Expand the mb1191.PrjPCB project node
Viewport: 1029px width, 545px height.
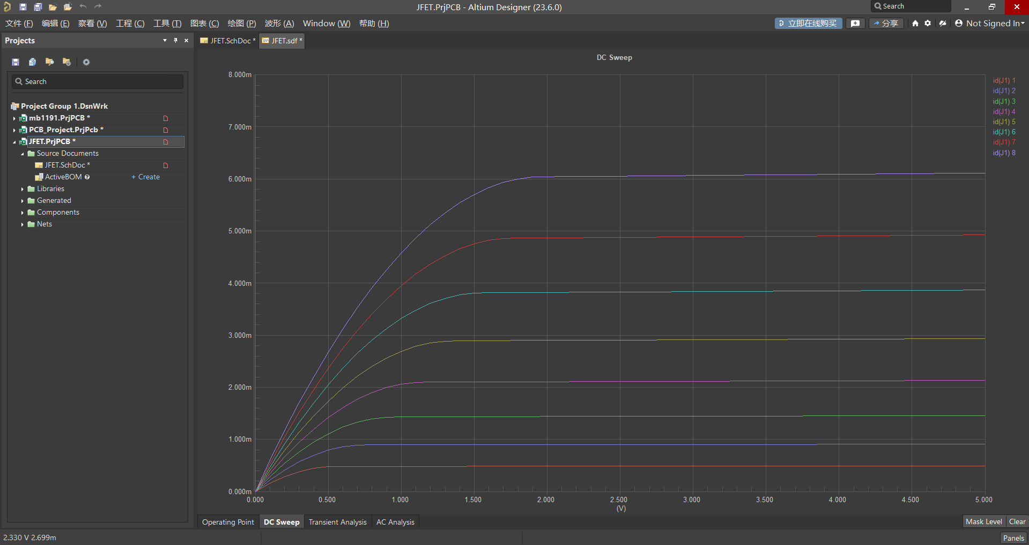[x=14, y=118]
